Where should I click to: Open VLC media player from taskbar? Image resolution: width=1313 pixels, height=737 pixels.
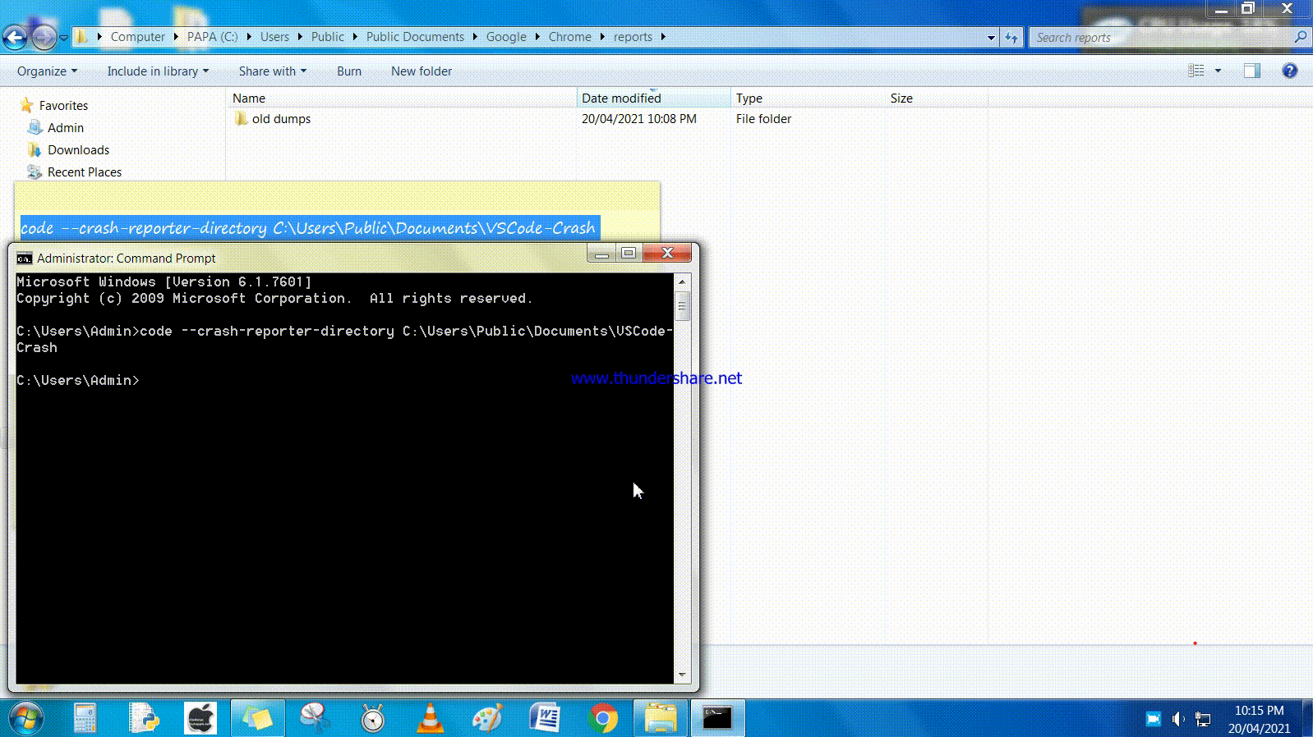click(x=430, y=718)
